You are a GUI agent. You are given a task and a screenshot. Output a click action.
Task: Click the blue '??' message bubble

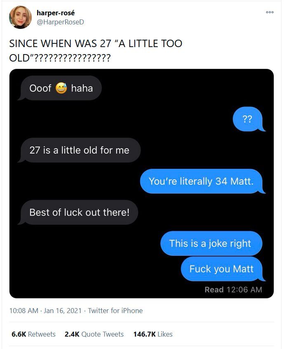pos(249,119)
